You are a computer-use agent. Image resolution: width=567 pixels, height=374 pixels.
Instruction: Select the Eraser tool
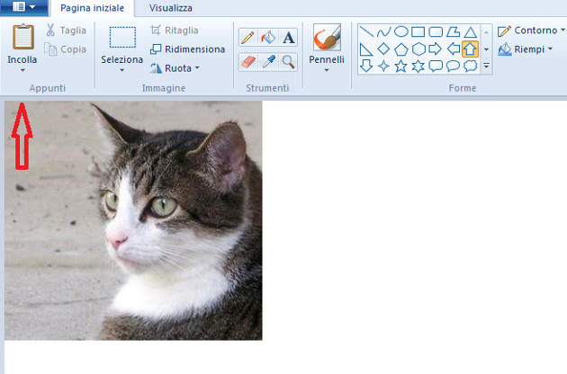pyautogui.click(x=247, y=62)
